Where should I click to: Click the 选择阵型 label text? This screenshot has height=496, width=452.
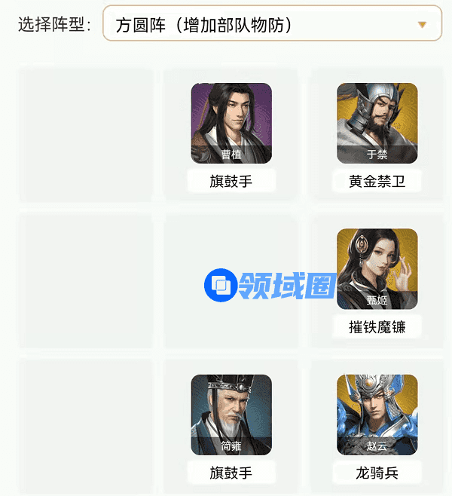point(54,24)
